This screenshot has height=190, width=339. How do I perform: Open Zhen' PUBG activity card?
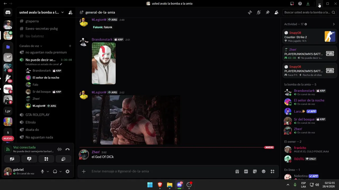[x=310, y=54]
